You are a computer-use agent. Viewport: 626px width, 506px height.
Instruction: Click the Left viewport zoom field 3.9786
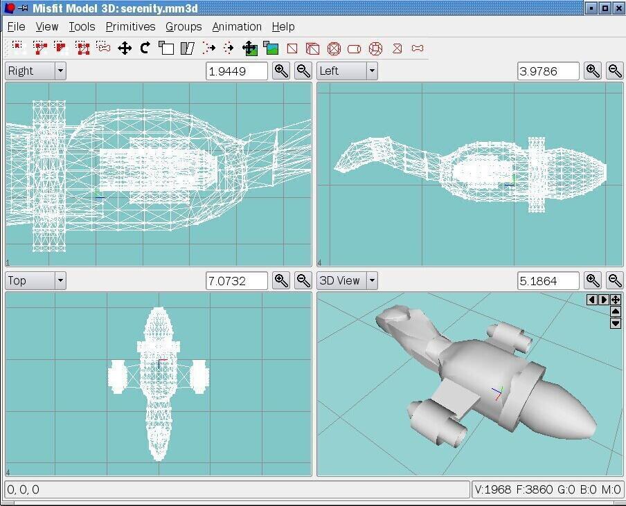coord(548,71)
